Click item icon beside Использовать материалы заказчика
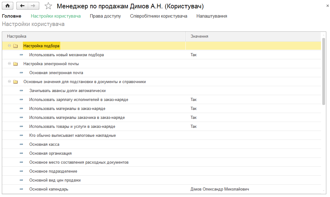This screenshot has width=330, height=197. 21,117
